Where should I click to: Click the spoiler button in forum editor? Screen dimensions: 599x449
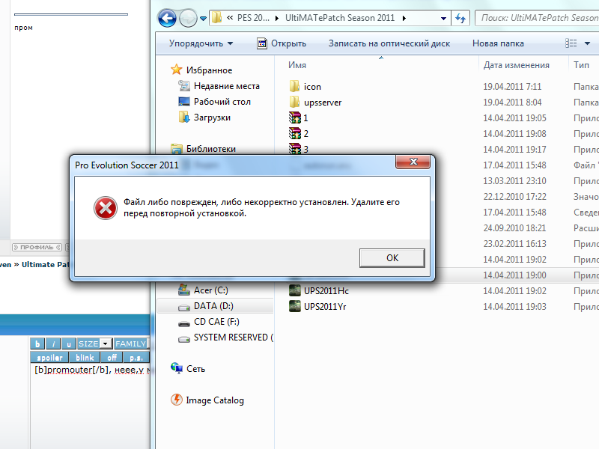(49, 358)
